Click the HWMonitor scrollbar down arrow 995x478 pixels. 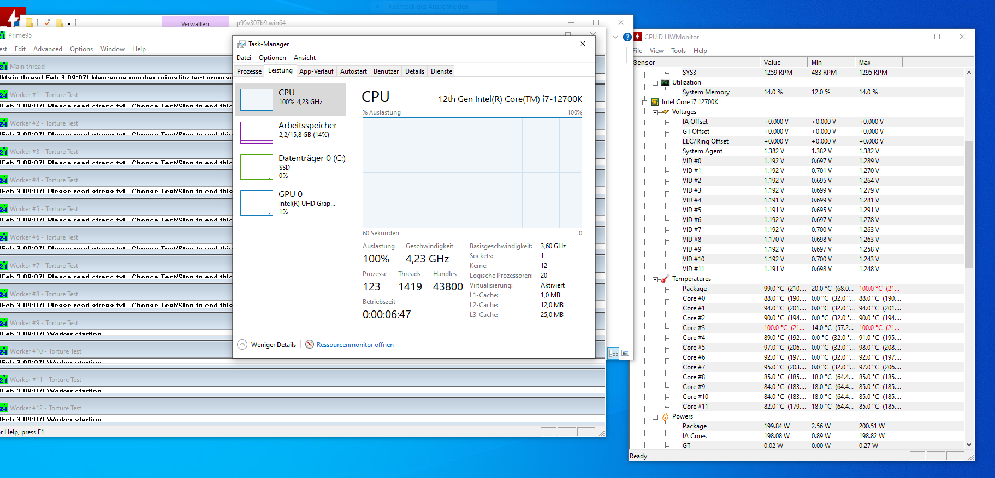point(969,445)
